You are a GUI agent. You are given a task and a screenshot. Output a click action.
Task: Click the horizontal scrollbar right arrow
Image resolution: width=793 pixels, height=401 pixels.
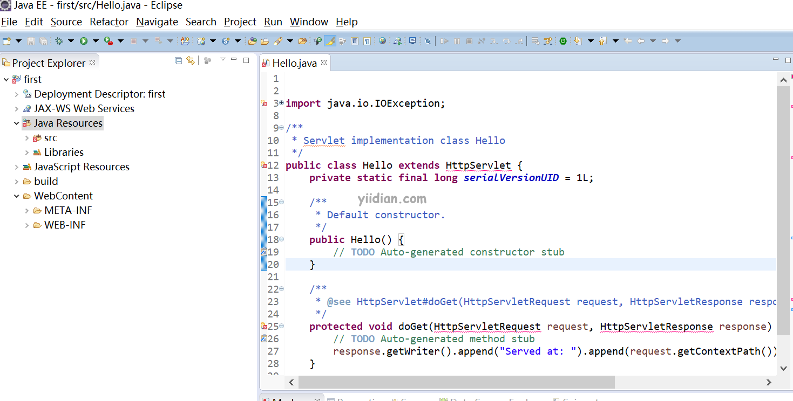click(769, 382)
